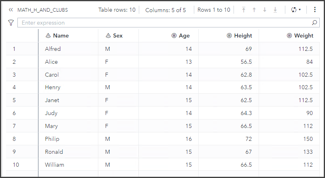Screen dimensions: 325x178
Task: Collapse the panel with double-chevron icon
Action: (x=11, y=10)
